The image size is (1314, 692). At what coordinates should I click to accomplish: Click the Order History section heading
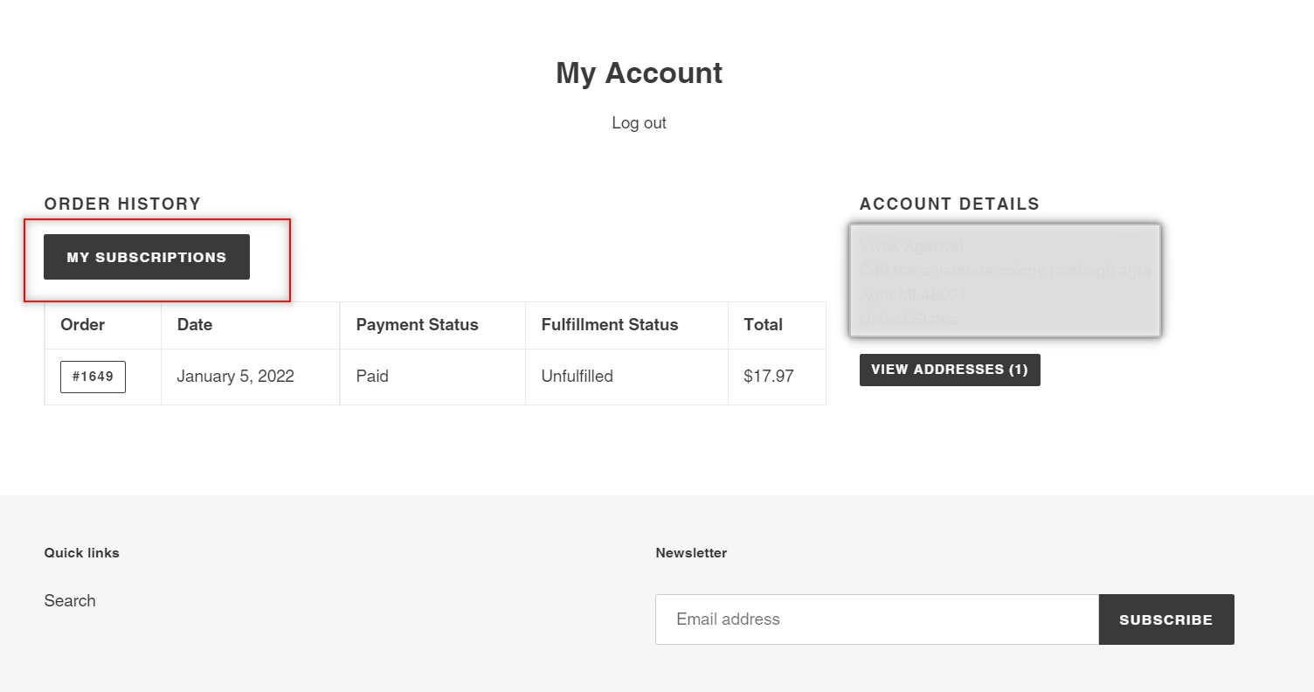122,204
